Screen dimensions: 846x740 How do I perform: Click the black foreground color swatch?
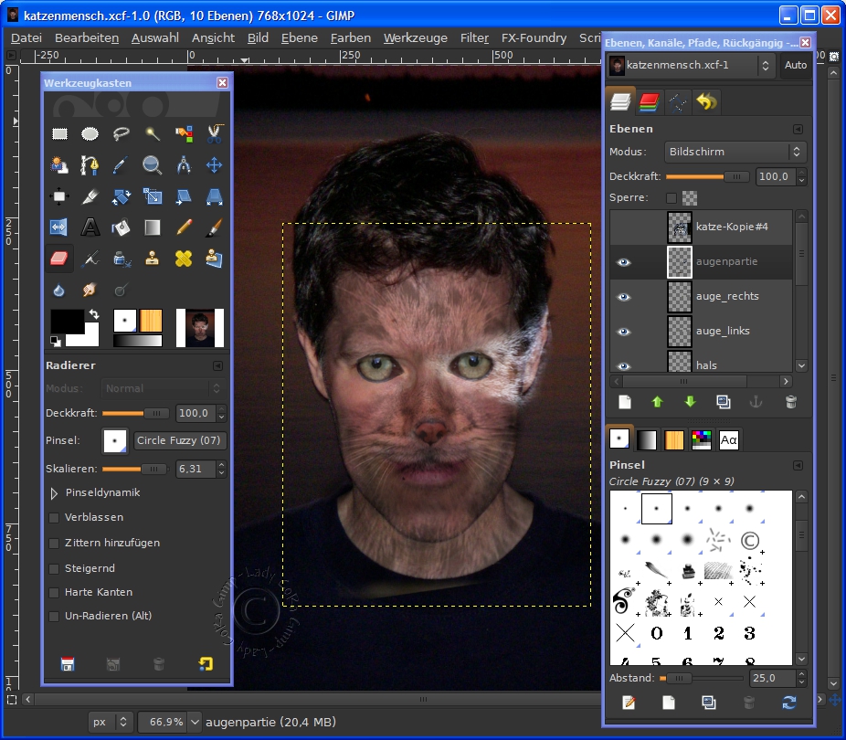pyautogui.click(x=67, y=322)
